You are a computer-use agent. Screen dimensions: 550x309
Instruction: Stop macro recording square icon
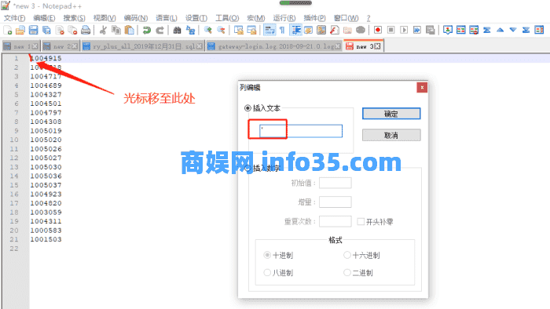click(390, 31)
